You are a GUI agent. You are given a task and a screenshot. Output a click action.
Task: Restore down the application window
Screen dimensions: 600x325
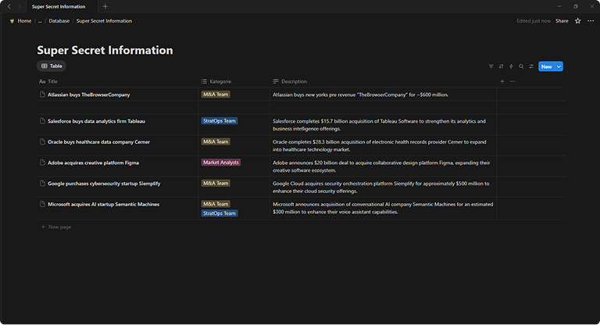coord(576,6)
